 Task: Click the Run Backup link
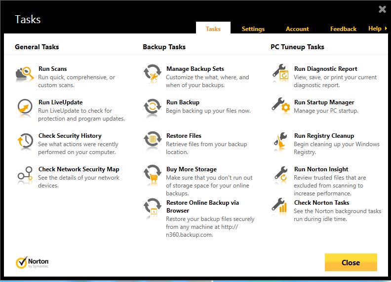(x=183, y=102)
